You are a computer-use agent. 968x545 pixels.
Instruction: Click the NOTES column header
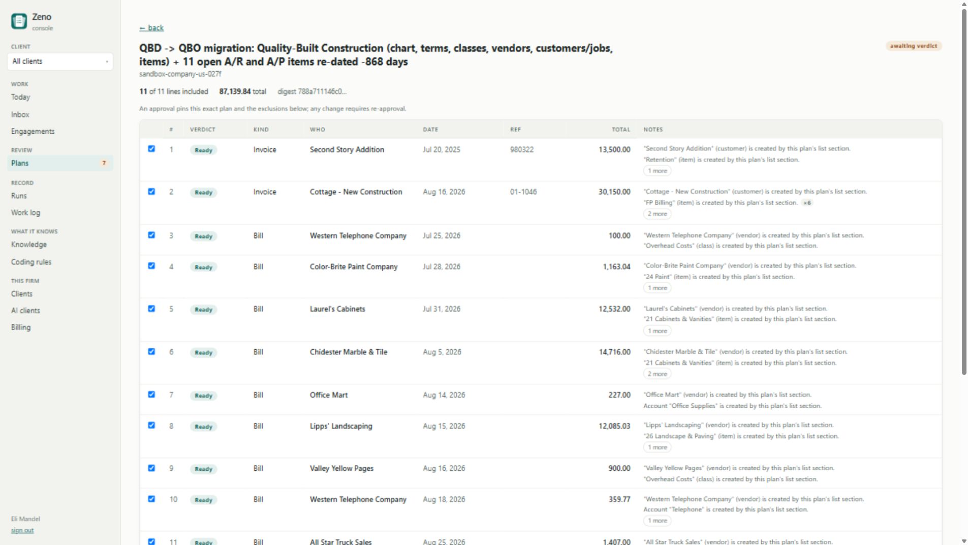(653, 130)
